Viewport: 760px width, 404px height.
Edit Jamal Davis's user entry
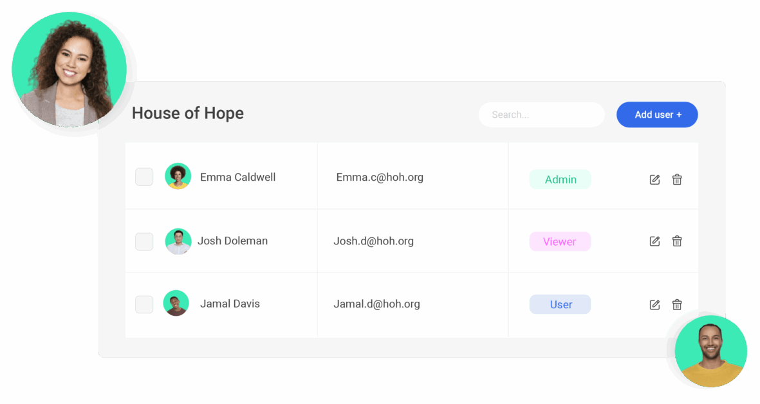pos(654,305)
